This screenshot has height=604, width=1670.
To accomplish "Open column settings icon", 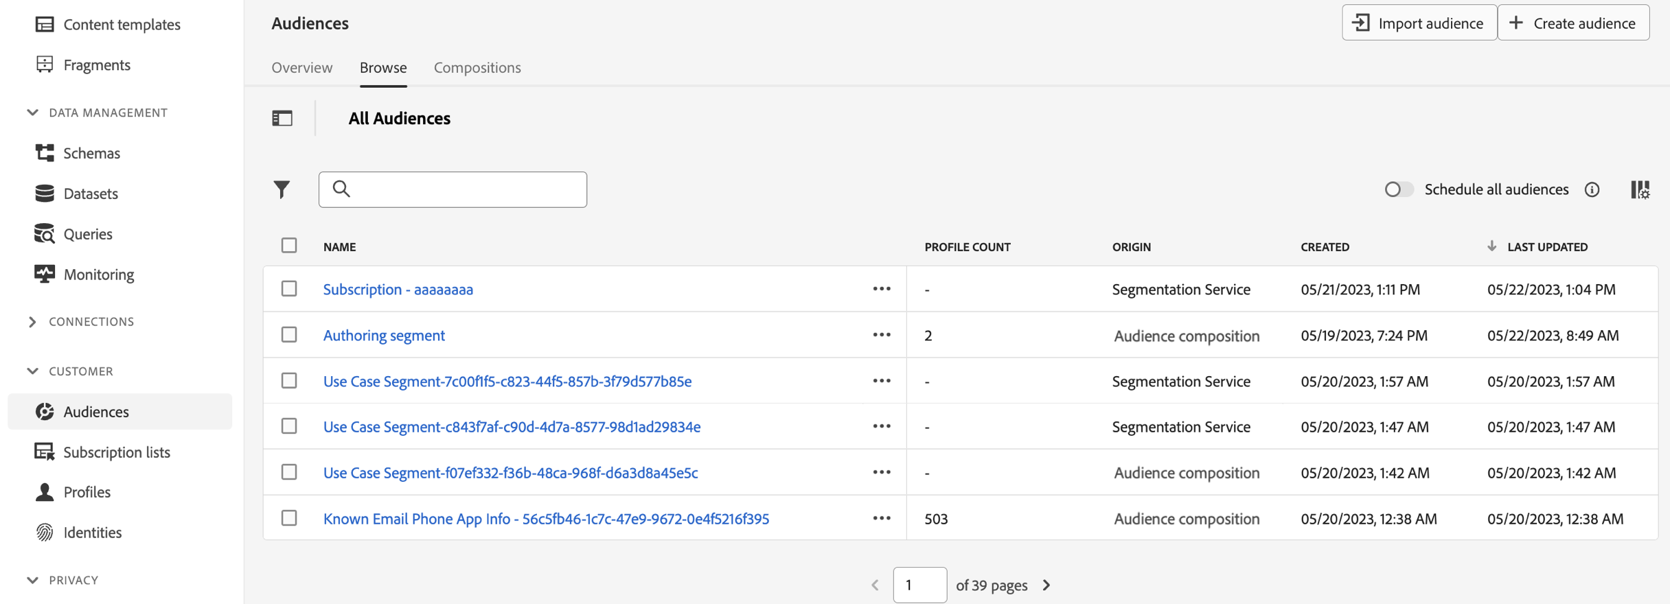I will 1640,189.
